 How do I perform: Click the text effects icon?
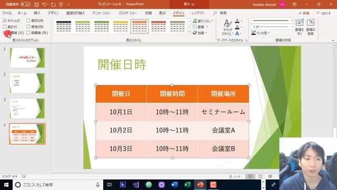coord(238,33)
